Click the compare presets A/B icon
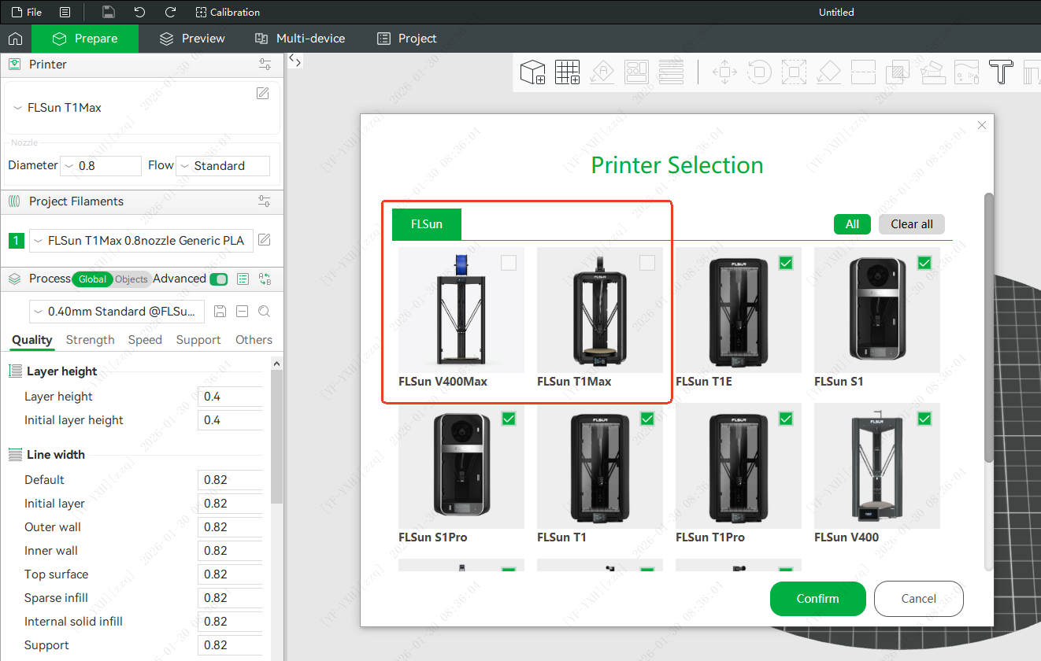Screen dimensions: 1041x661 point(265,279)
